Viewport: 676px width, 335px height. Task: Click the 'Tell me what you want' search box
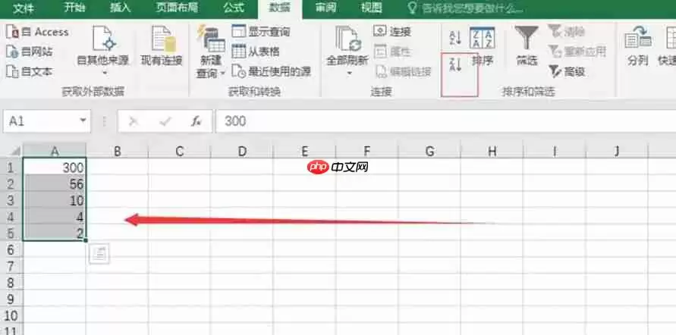[466, 8]
